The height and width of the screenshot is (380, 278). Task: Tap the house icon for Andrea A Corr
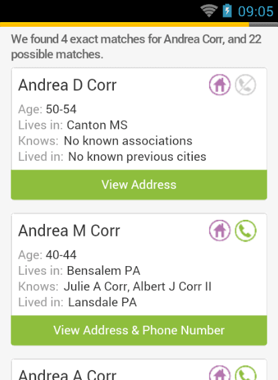pos(220,373)
